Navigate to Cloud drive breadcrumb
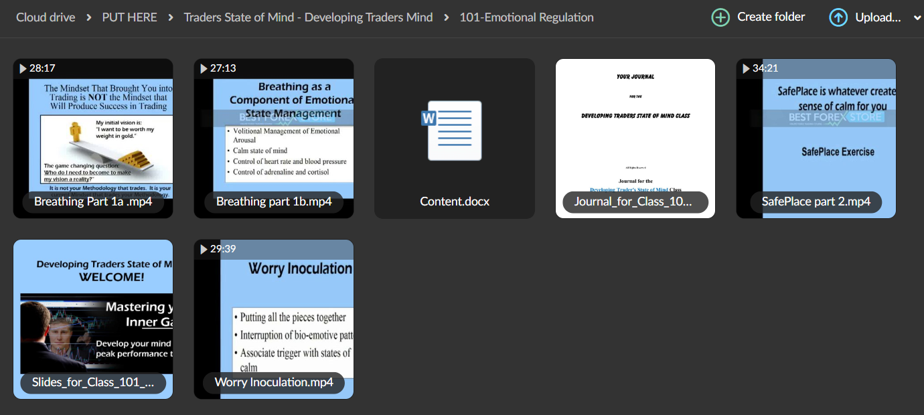 (x=46, y=17)
